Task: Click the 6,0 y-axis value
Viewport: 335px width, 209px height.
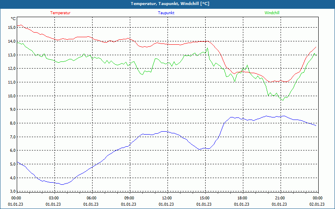Action: click(13, 150)
